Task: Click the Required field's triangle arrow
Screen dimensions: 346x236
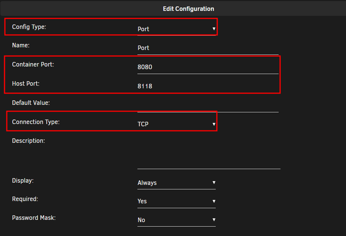Action: click(x=214, y=201)
